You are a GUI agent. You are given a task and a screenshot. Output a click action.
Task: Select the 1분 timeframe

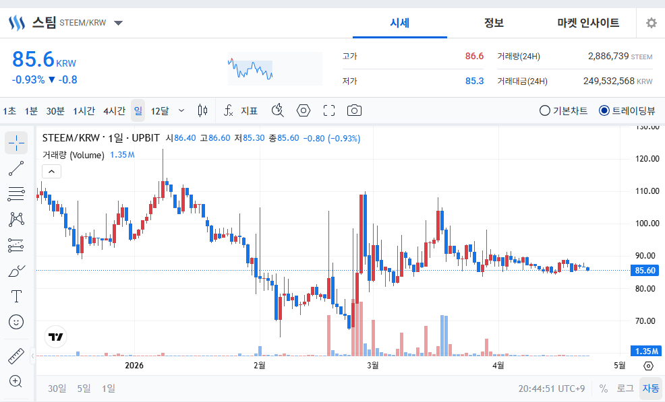31,111
